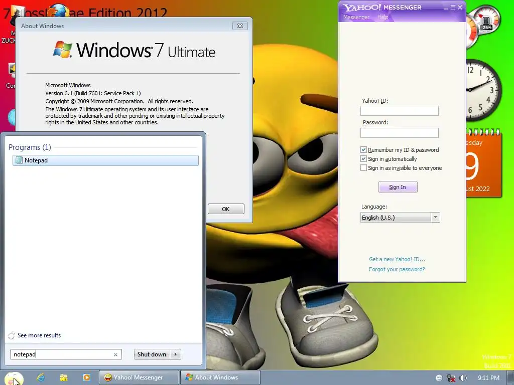Image resolution: width=514 pixels, height=385 pixels.
Task: Click the Shut down button
Action: point(152,354)
